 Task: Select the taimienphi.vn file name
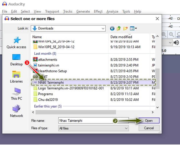click(49, 65)
